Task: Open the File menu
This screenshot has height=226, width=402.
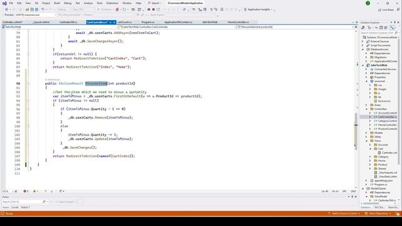Action: (x=11, y=3)
